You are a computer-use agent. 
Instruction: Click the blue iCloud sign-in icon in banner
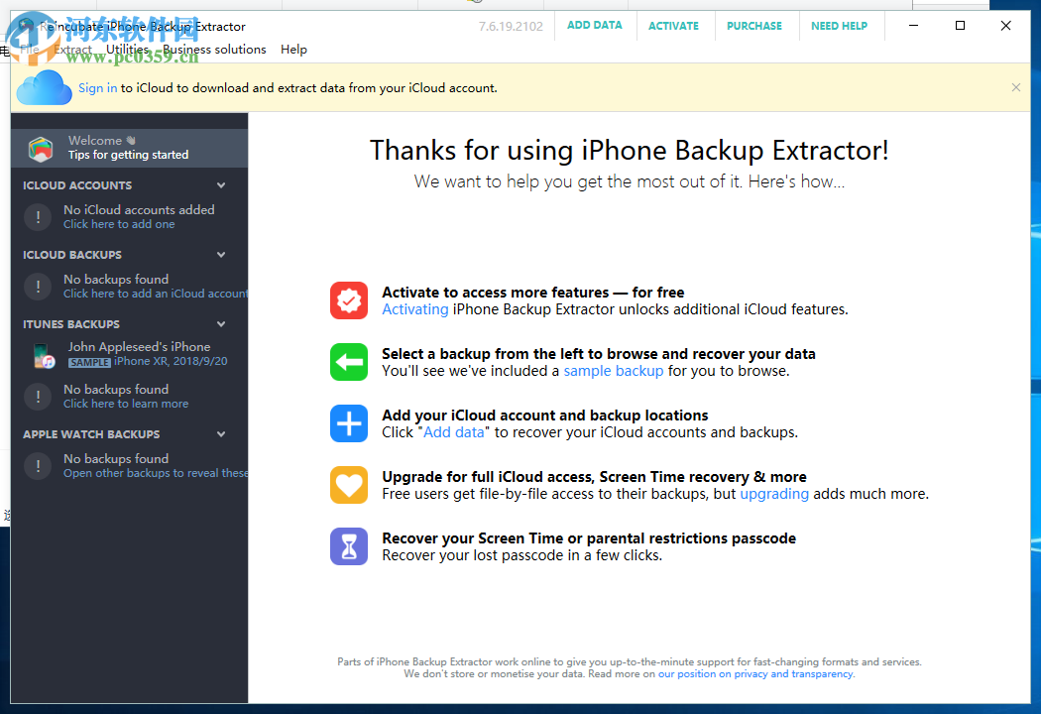click(44, 87)
